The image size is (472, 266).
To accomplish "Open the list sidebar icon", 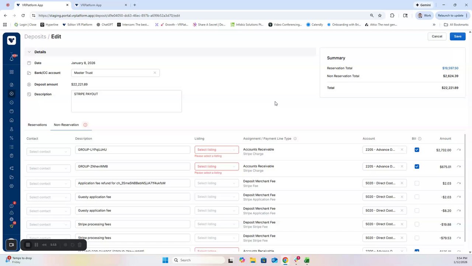I will (x=11, y=147).
